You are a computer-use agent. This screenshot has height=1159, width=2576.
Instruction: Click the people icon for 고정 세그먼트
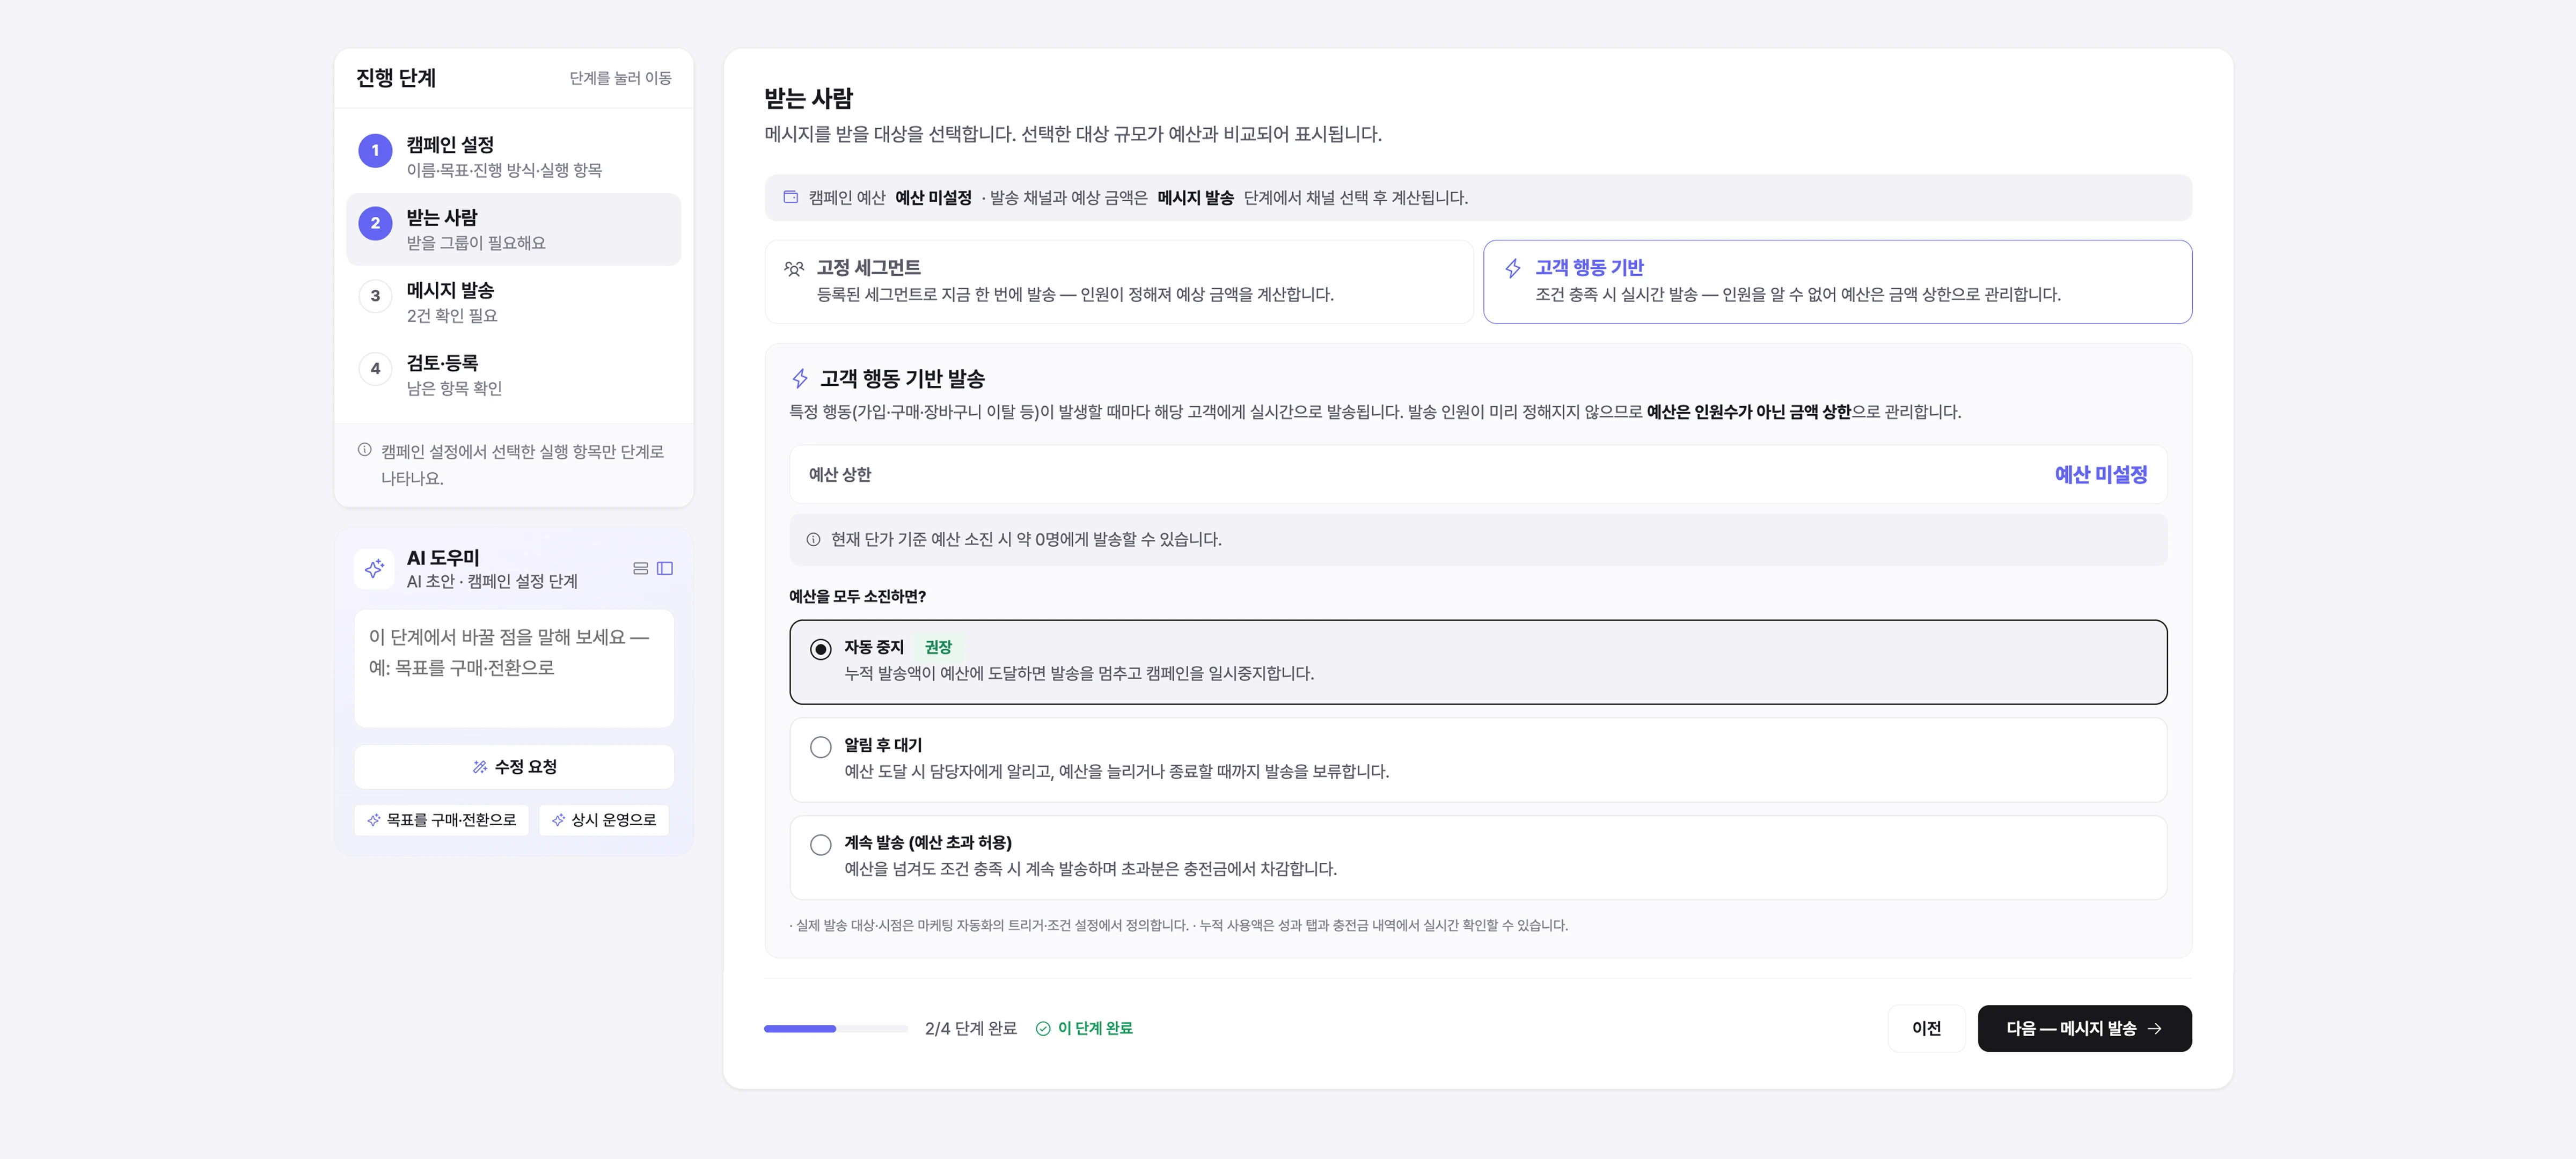pyautogui.click(x=794, y=268)
